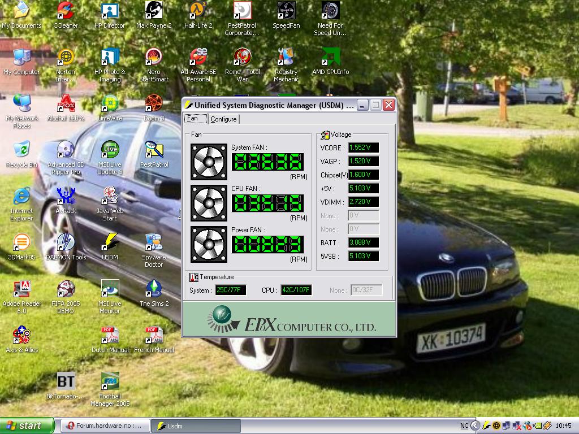Screen dimensions: 579x434
Task: Open AMD CPUInfo desktop icon
Action: point(330,61)
